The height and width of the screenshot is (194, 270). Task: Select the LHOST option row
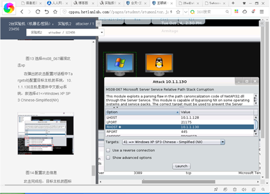pos(180,118)
